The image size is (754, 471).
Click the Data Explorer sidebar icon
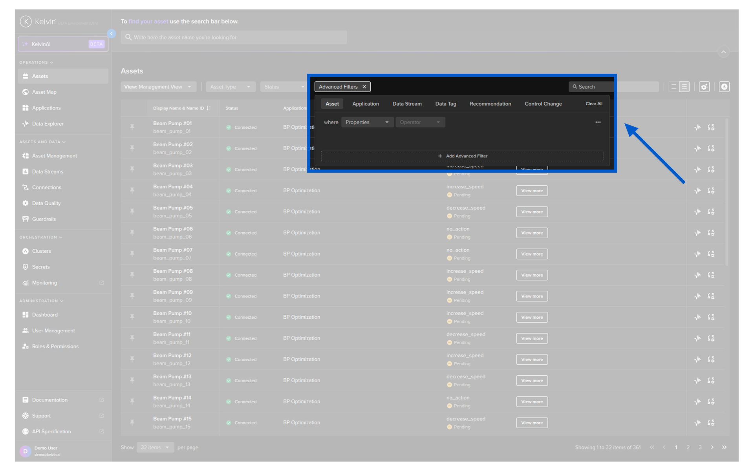[x=26, y=124]
